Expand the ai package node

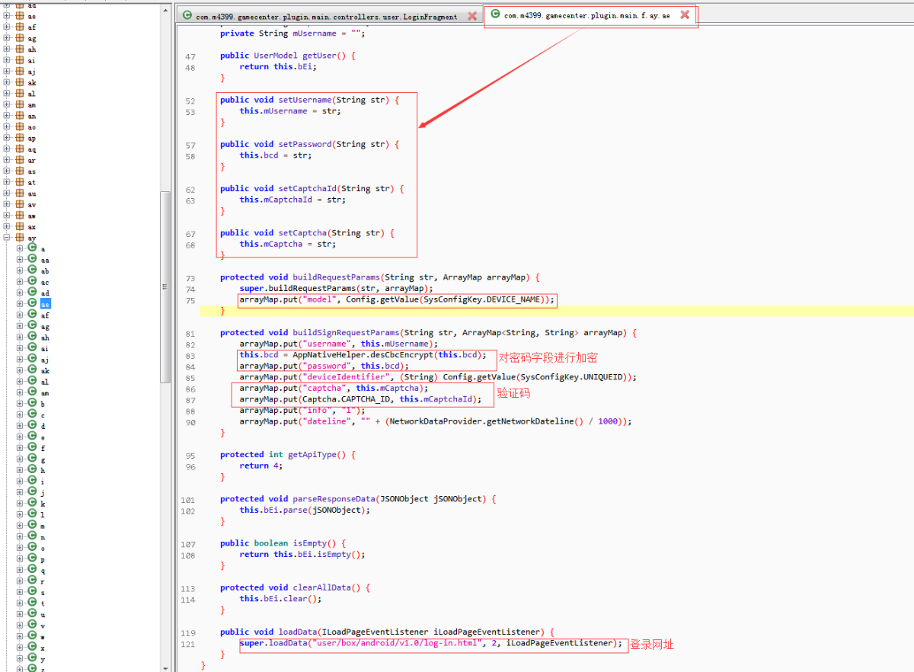coord(7,60)
